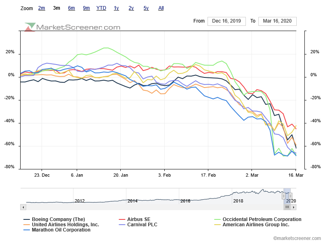The image size is (325, 242).
Task: Edit the From date field
Action: pyautogui.click(x=226, y=21)
